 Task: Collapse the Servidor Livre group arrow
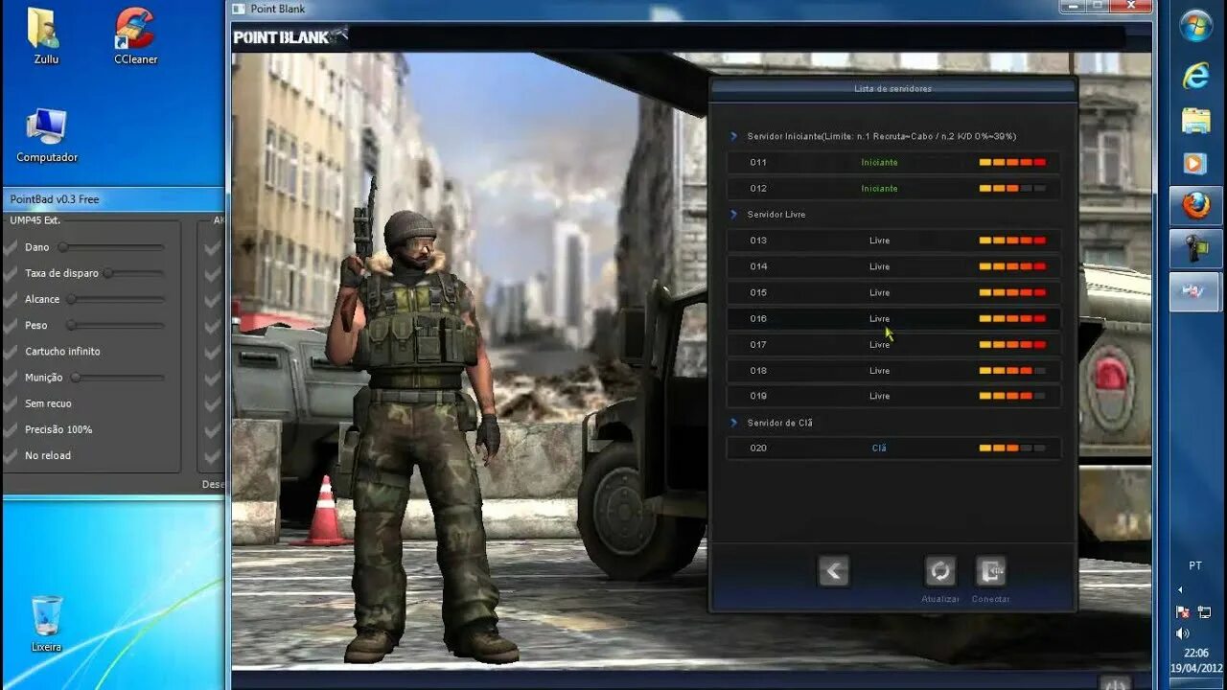[x=734, y=214]
